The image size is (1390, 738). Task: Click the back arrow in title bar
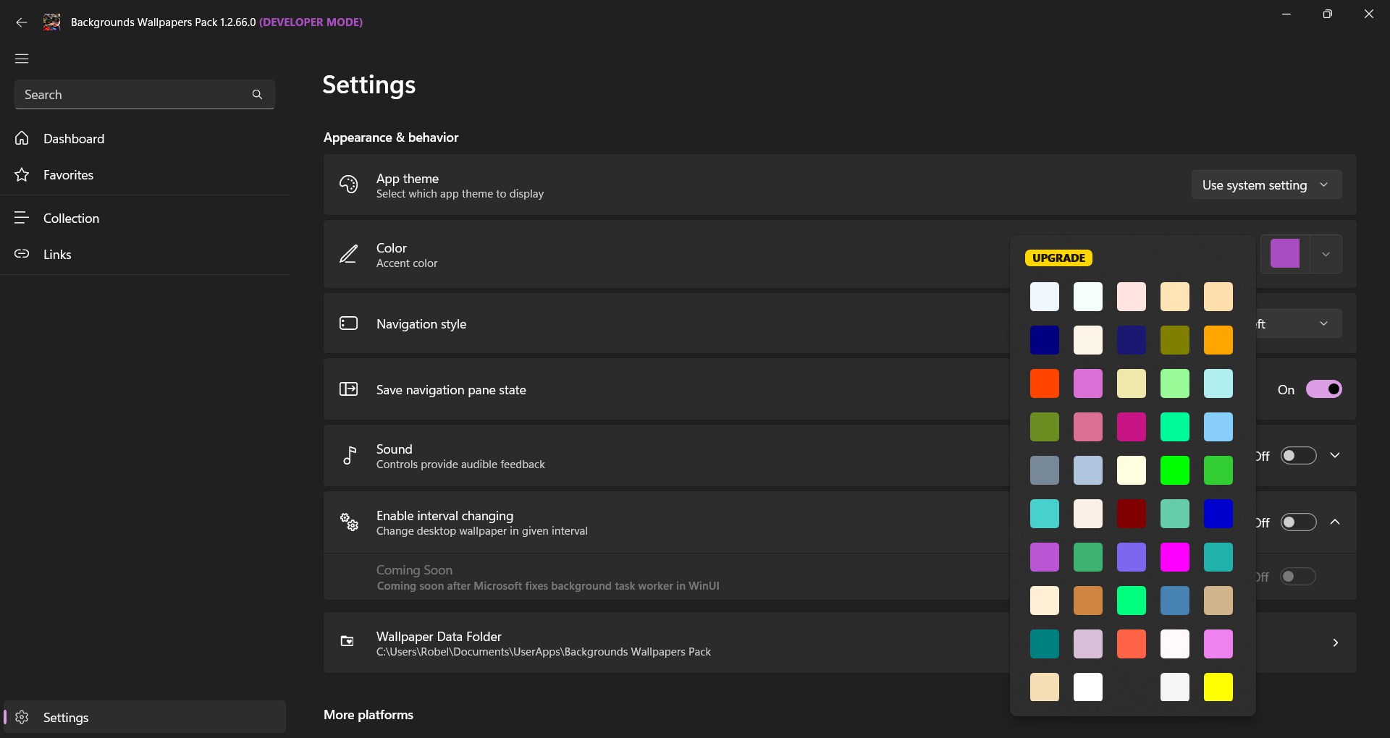tap(22, 22)
